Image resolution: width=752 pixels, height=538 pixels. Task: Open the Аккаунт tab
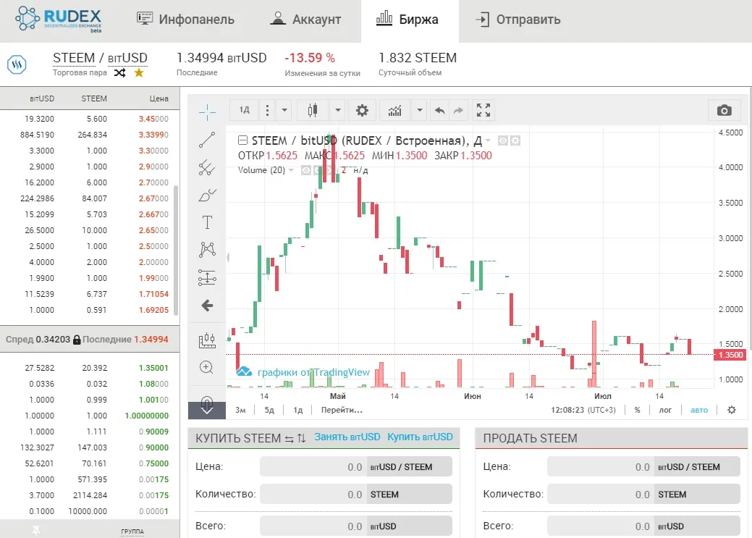coord(305,20)
